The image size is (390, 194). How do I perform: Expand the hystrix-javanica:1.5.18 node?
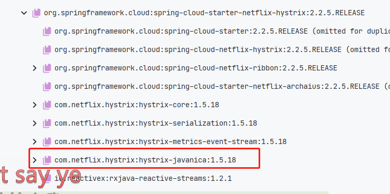click(35, 160)
